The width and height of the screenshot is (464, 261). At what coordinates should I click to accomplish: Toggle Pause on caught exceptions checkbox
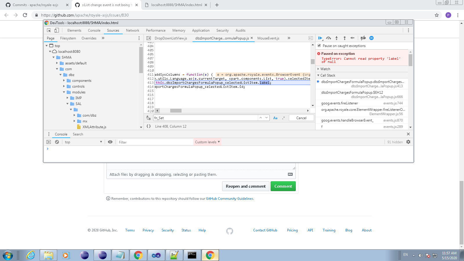coord(319,46)
